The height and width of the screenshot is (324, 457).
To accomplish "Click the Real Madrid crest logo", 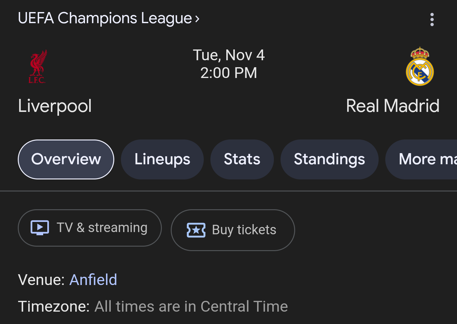I will pos(420,67).
